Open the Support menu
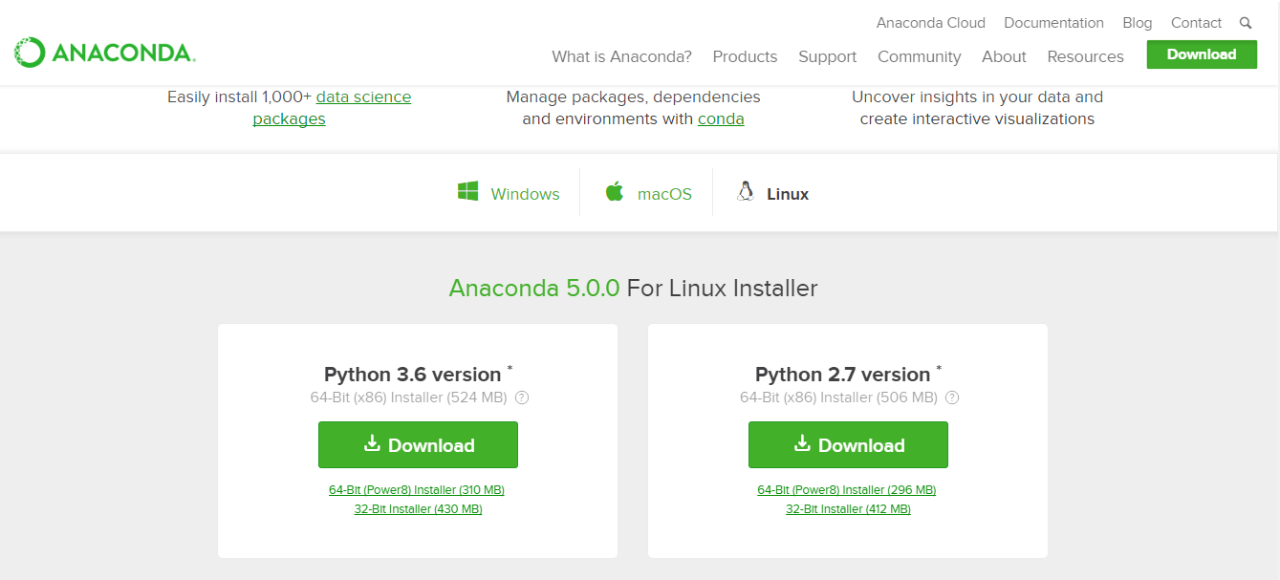The image size is (1280, 580). [x=827, y=56]
